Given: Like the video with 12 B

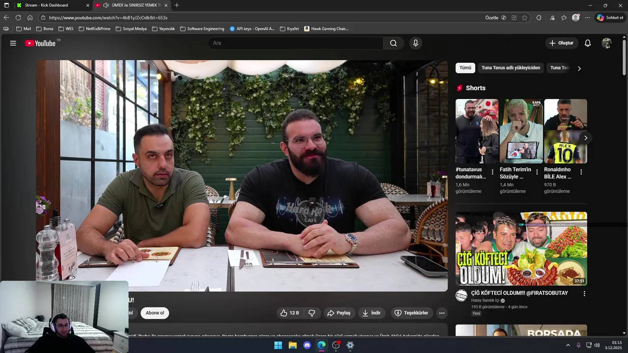Looking at the screenshot, I should click(289, 313).
